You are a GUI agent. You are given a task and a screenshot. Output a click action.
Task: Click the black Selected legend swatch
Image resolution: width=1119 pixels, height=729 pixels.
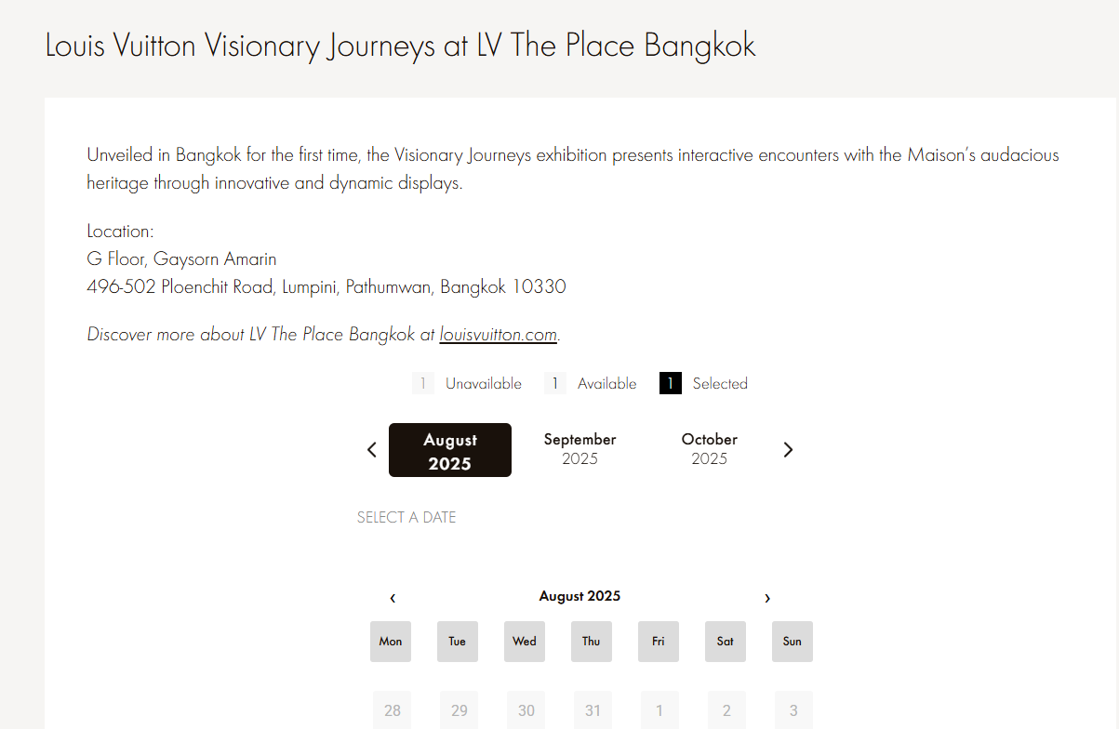tap(671, 383)
